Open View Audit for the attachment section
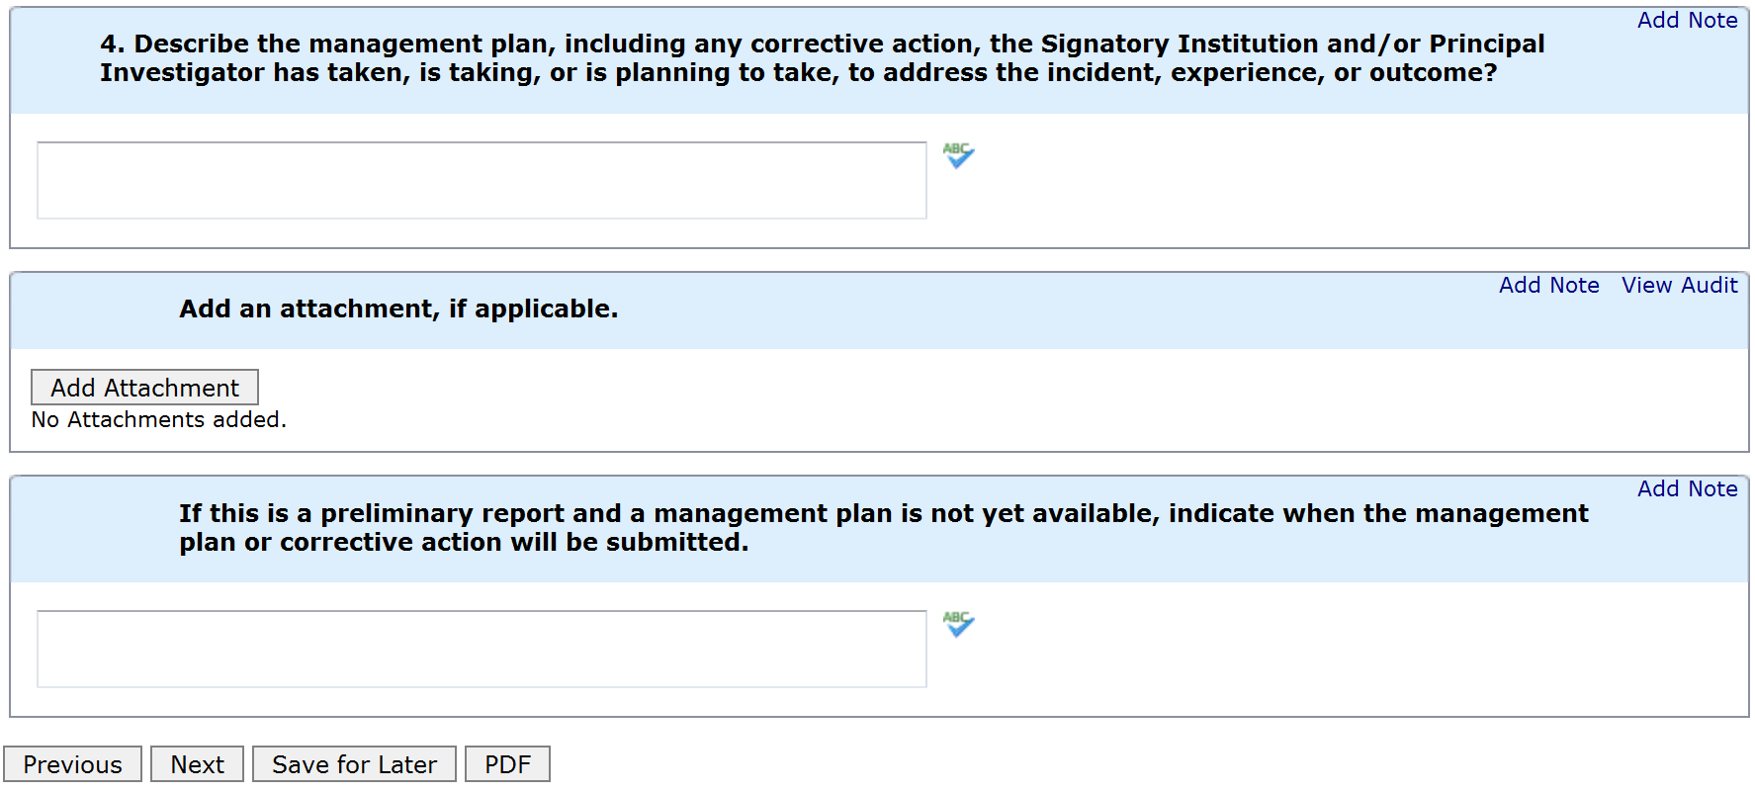The image size is (1755, 792). [1679, 286]
